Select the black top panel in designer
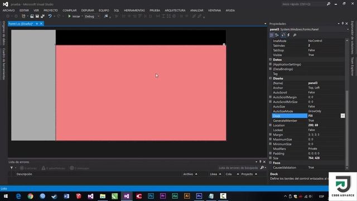The width and height of the screenshot is (357, 201). (141, 37)
